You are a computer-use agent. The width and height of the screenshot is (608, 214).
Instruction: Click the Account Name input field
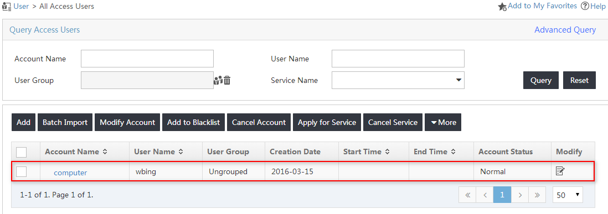(x=147, y=59)
